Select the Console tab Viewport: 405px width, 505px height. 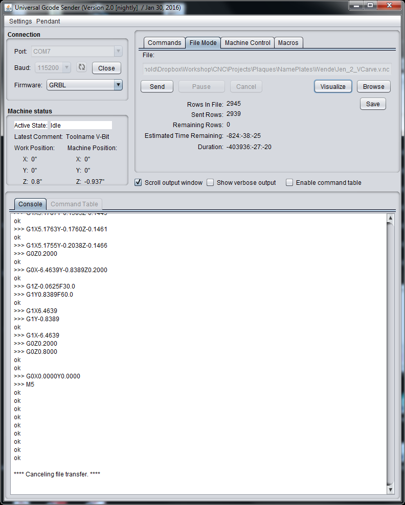pos(30,204)
